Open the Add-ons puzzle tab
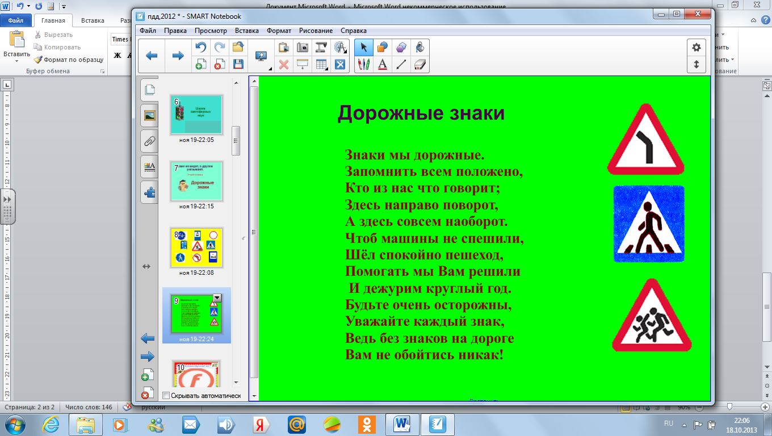 tap(149, 192)
